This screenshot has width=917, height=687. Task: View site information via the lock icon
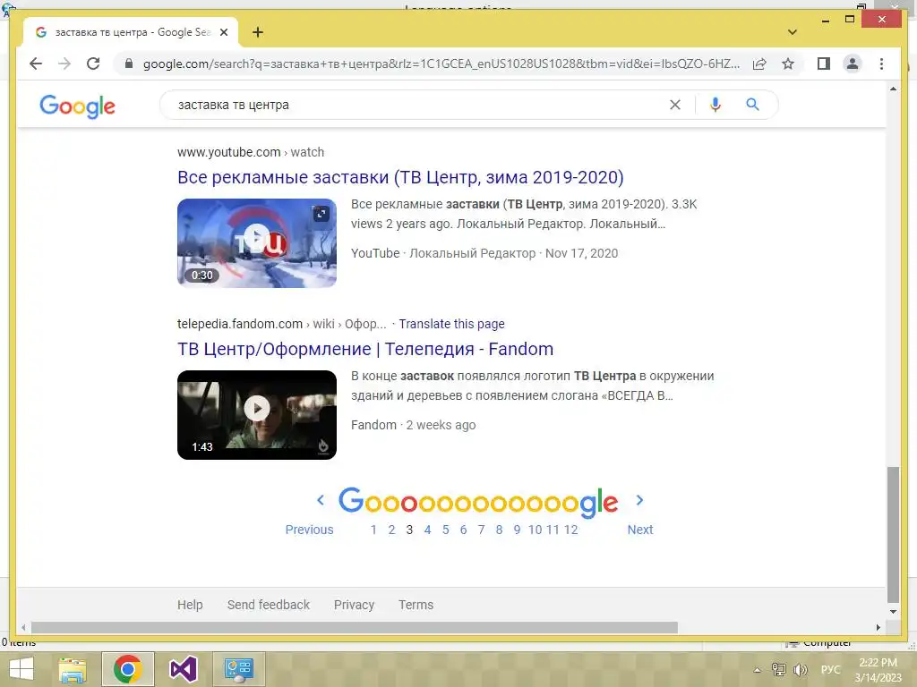(129, 64)
